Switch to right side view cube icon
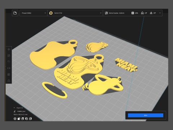Viewport: 173px width, 130px height. point(30,119)
